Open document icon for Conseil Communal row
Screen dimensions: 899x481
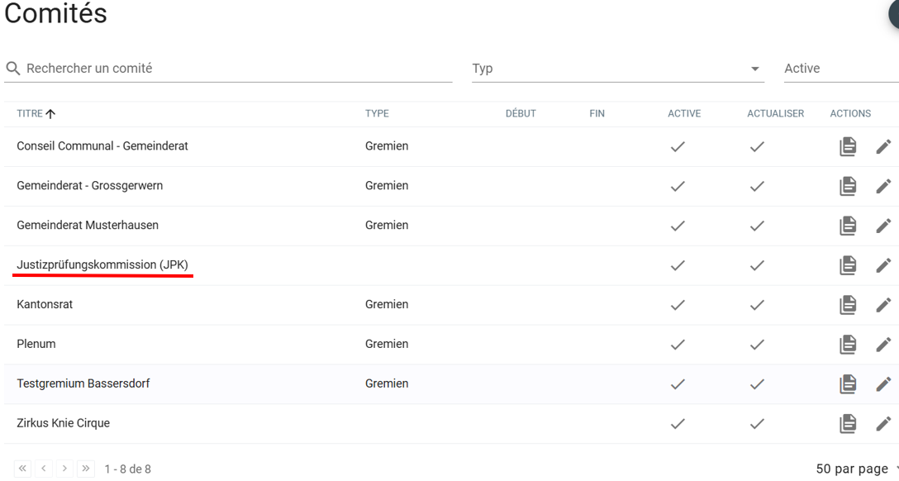click(848, 146)
